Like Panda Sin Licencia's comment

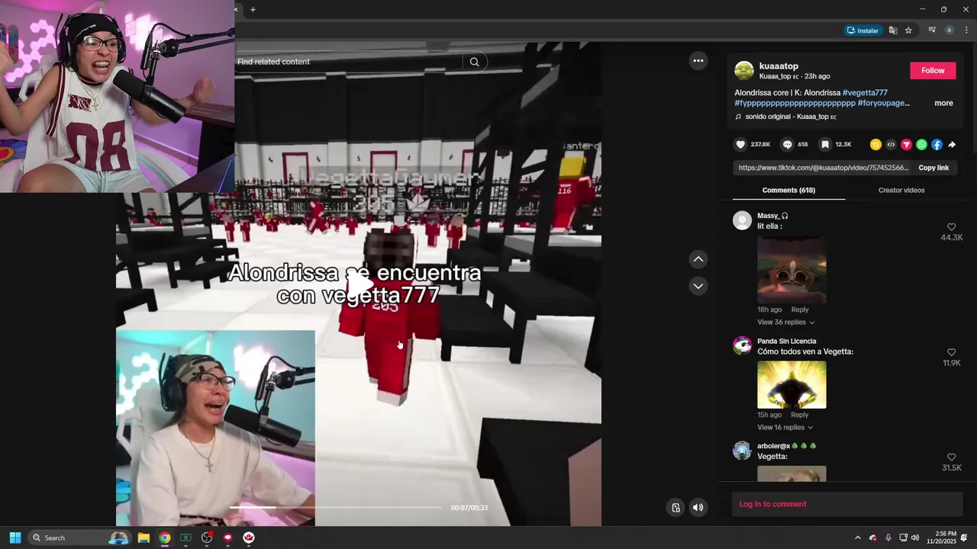951,352
